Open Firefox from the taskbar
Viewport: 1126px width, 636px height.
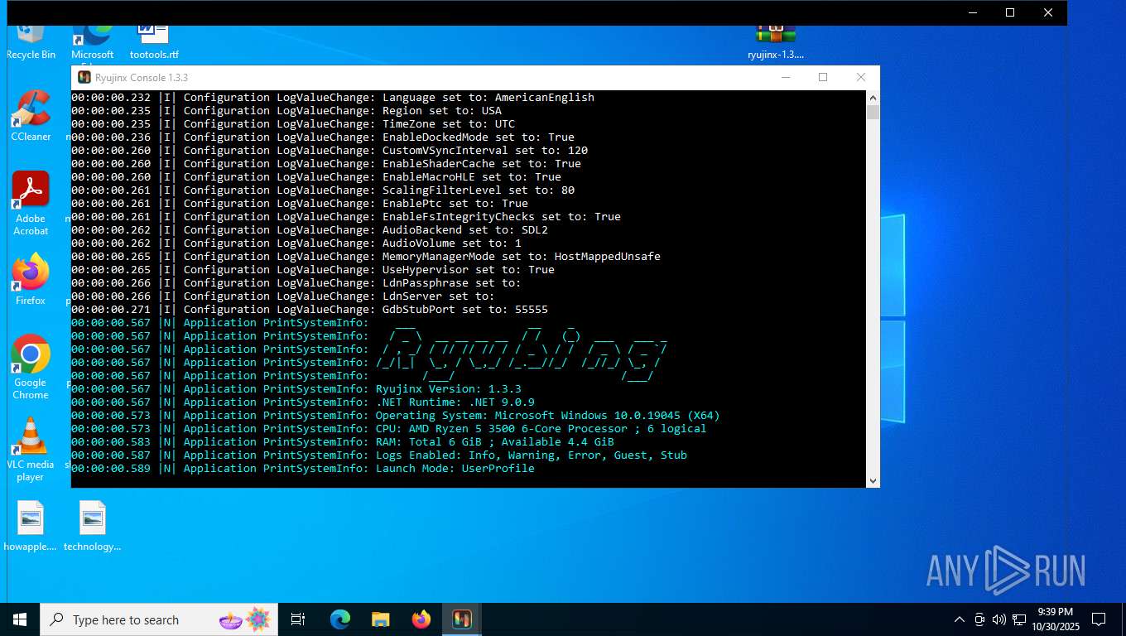tap(421, 619)
